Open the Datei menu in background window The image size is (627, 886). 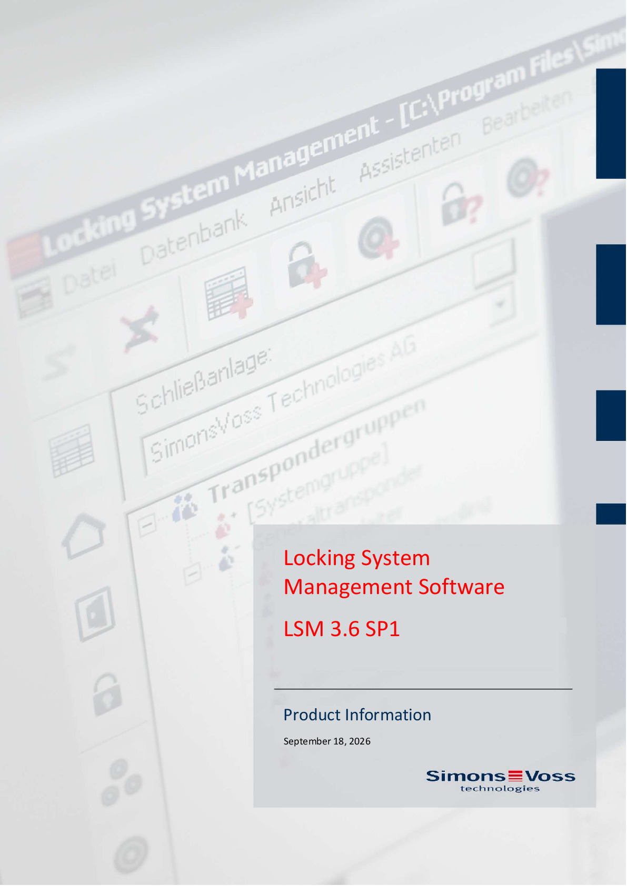pyautogui.click(x=89, y=277)
